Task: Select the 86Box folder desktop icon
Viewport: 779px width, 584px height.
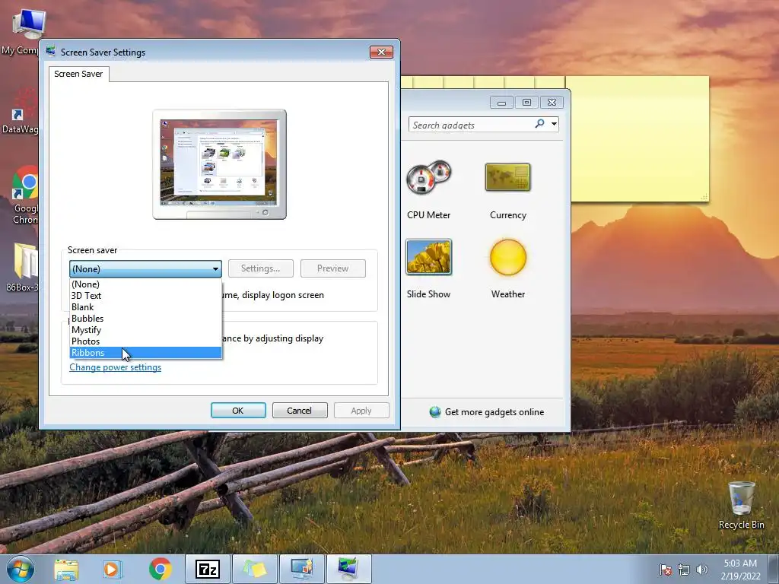Action: [21, 267]
